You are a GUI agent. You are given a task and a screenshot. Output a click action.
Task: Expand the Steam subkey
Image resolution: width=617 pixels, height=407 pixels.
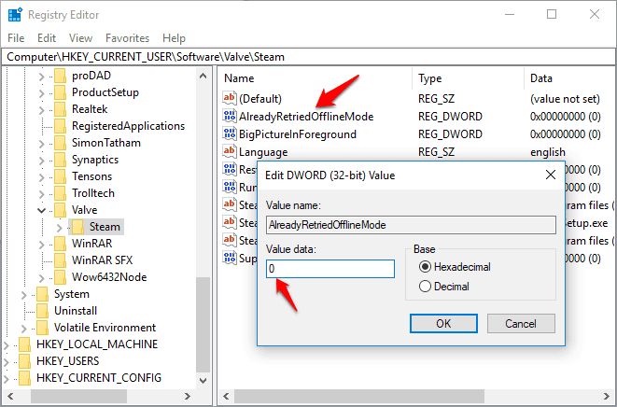(x=60, y=228)
